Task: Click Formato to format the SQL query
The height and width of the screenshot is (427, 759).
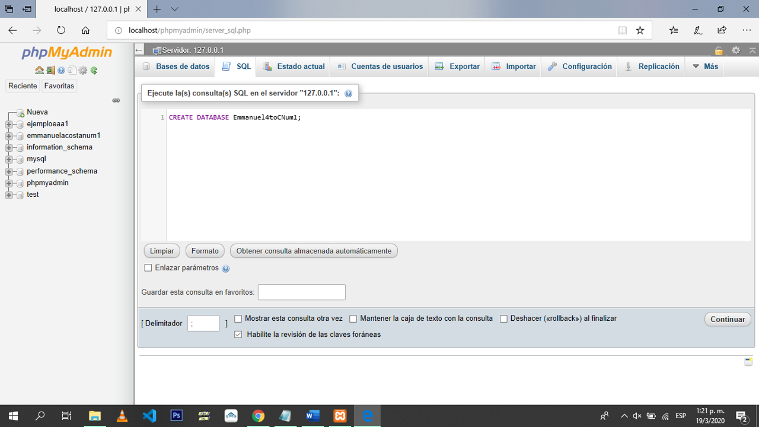Action: pos(204,250)
